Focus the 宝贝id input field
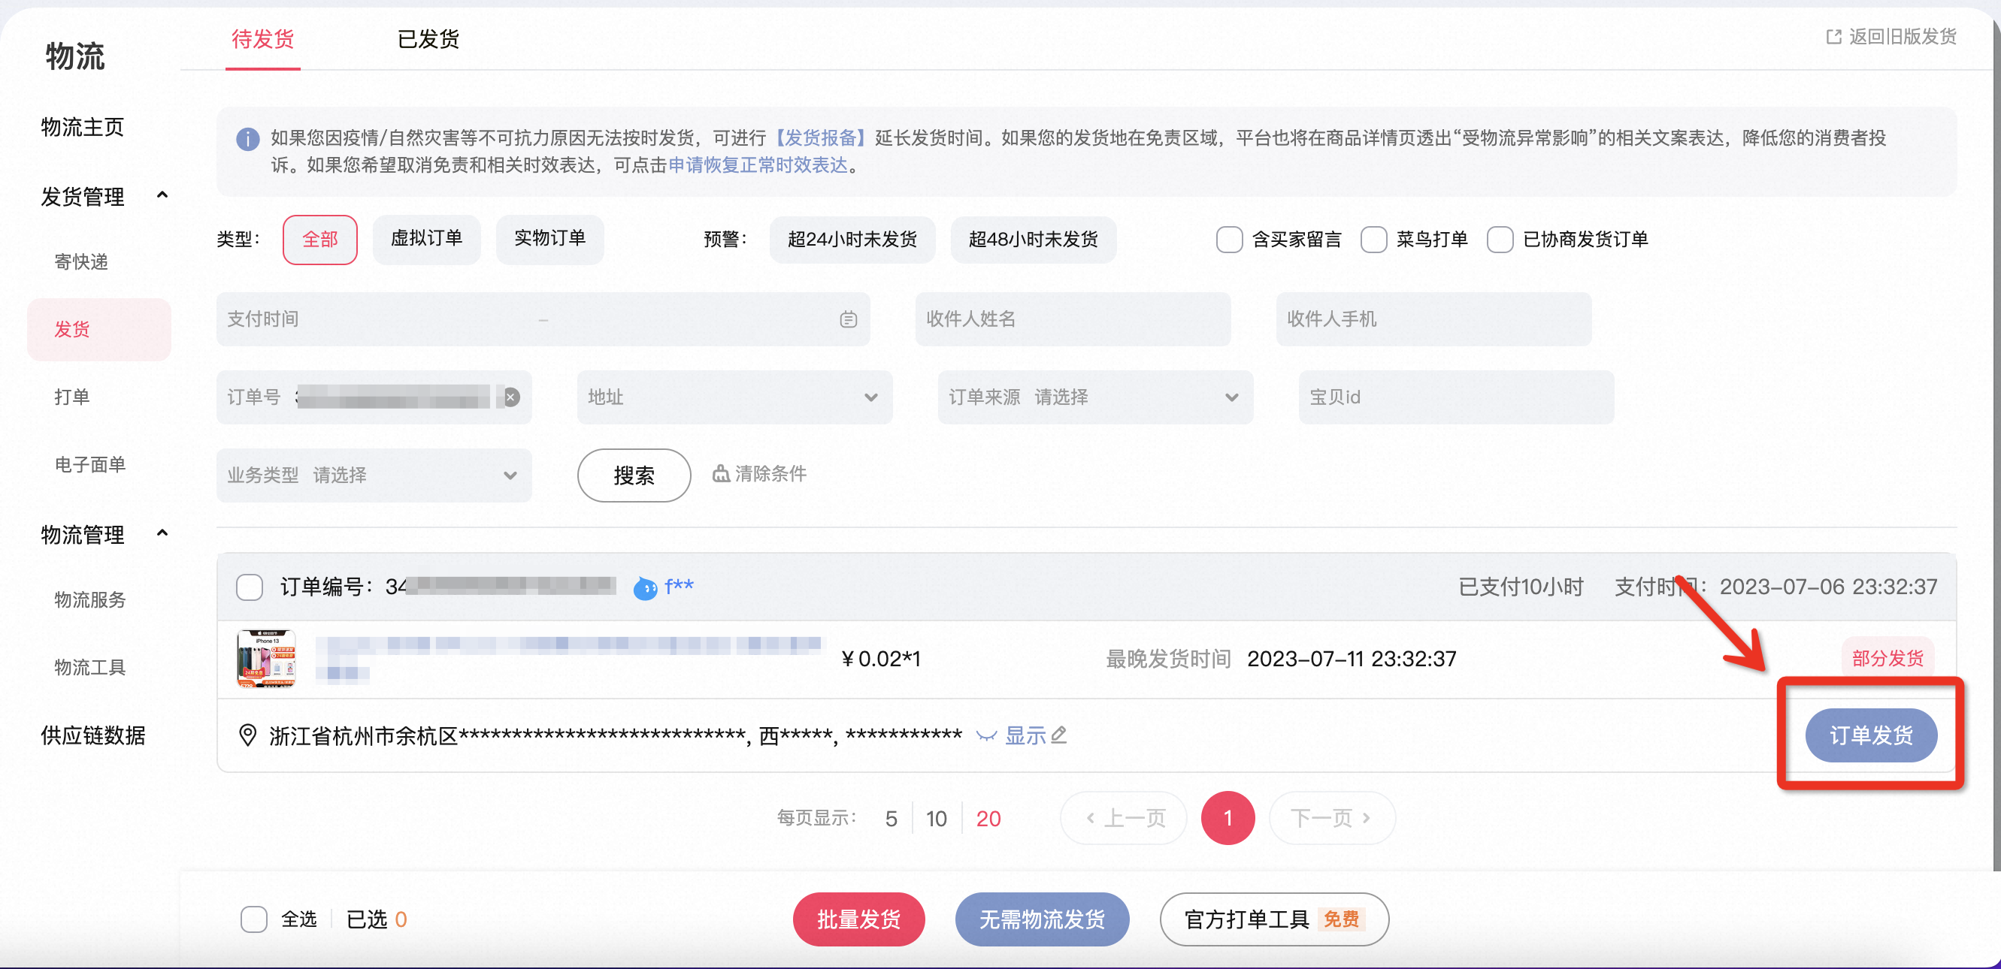 pyautogui.click(x=1456, y=397)
